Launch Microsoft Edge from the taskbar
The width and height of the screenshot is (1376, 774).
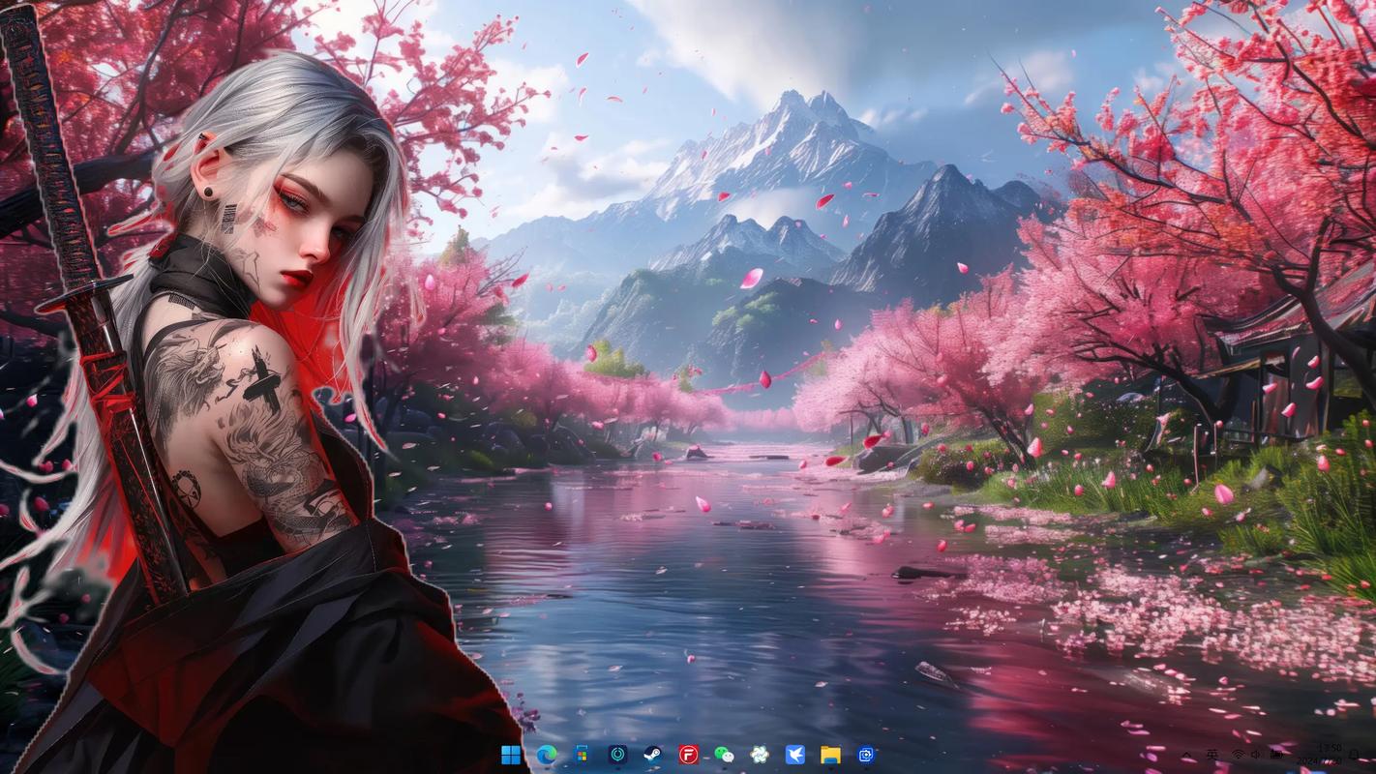point(546,755)
